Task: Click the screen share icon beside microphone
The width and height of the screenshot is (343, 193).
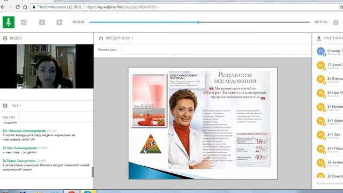Action: point(24,22)
